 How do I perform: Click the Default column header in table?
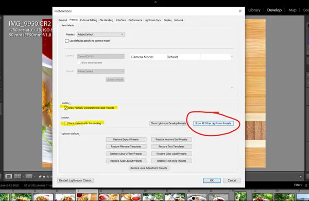coord(172,57)
